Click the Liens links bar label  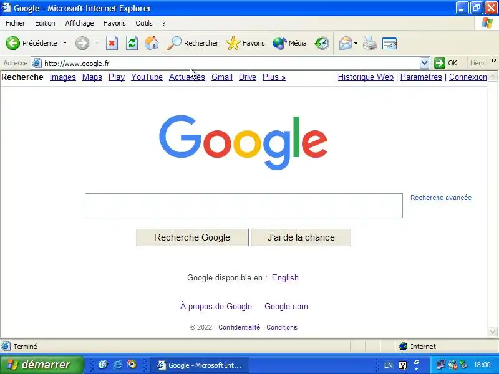pyautogui.click(x=478, y=64)
